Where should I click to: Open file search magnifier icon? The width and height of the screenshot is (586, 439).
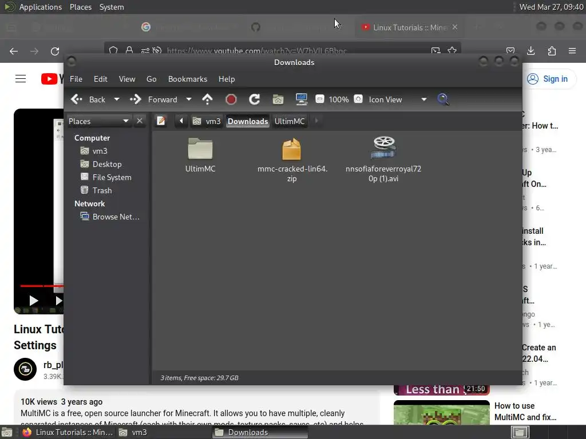point(443,99)
